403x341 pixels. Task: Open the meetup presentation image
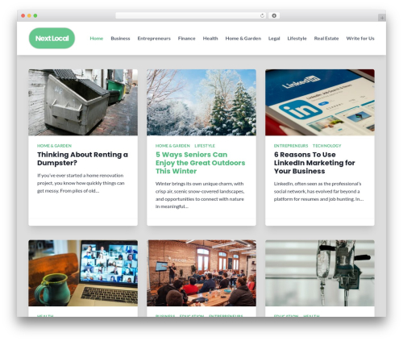pyautogui.click(x=201, y=273)
